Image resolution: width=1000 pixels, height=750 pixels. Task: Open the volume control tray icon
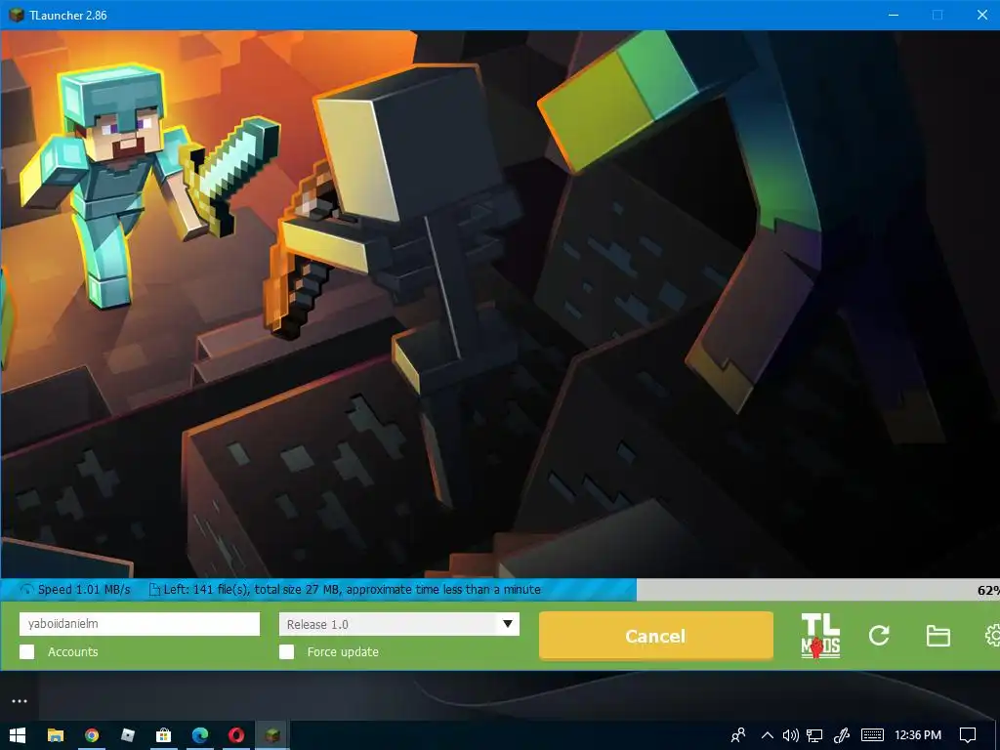[x=791, y=735]
